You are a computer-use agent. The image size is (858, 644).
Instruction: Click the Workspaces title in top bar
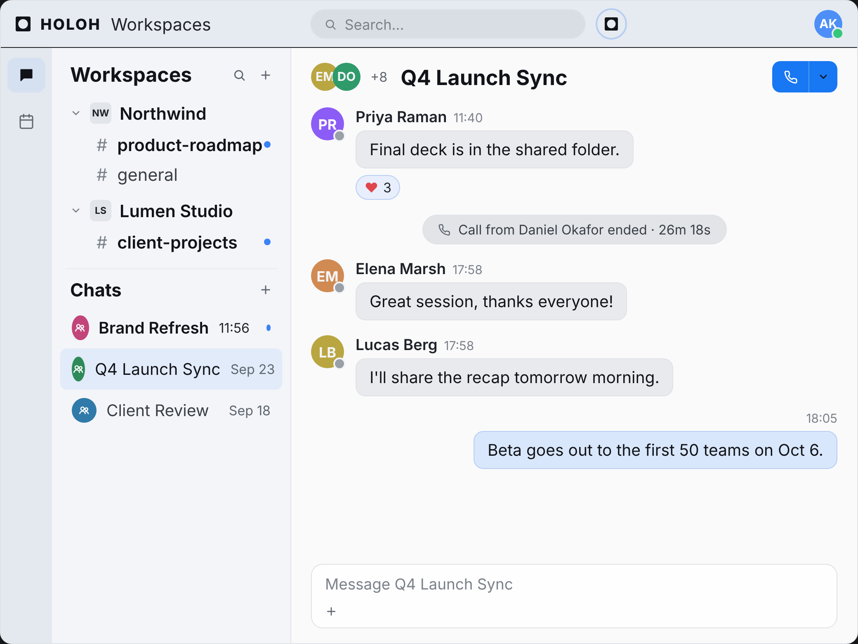pyautogui.click(x=161, y=24)
